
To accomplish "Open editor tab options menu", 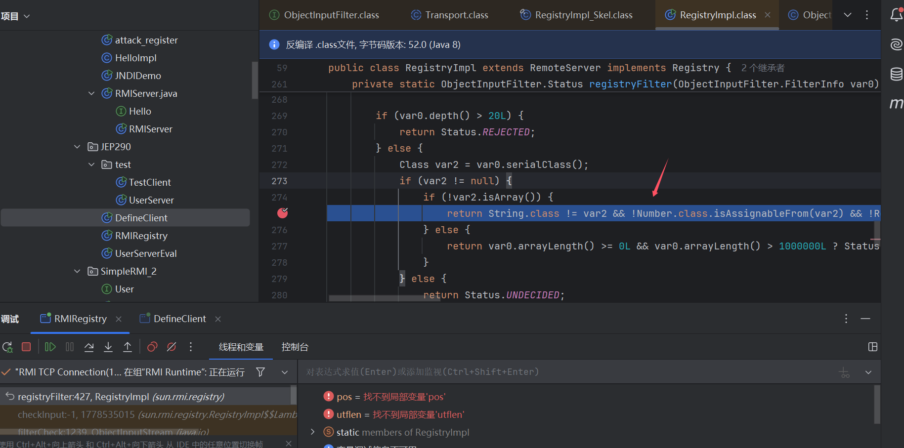I will click(x=867, y=15).
